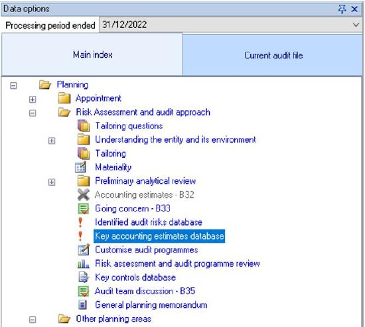Viewport: 365px width, 327px height.
Task: Select Key accounting estimates database
Action: pyautogui.click(x=159, y=236)
